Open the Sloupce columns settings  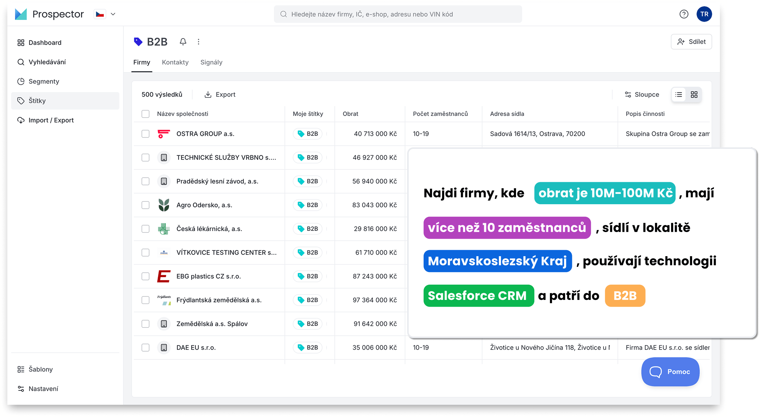(642, 94)
